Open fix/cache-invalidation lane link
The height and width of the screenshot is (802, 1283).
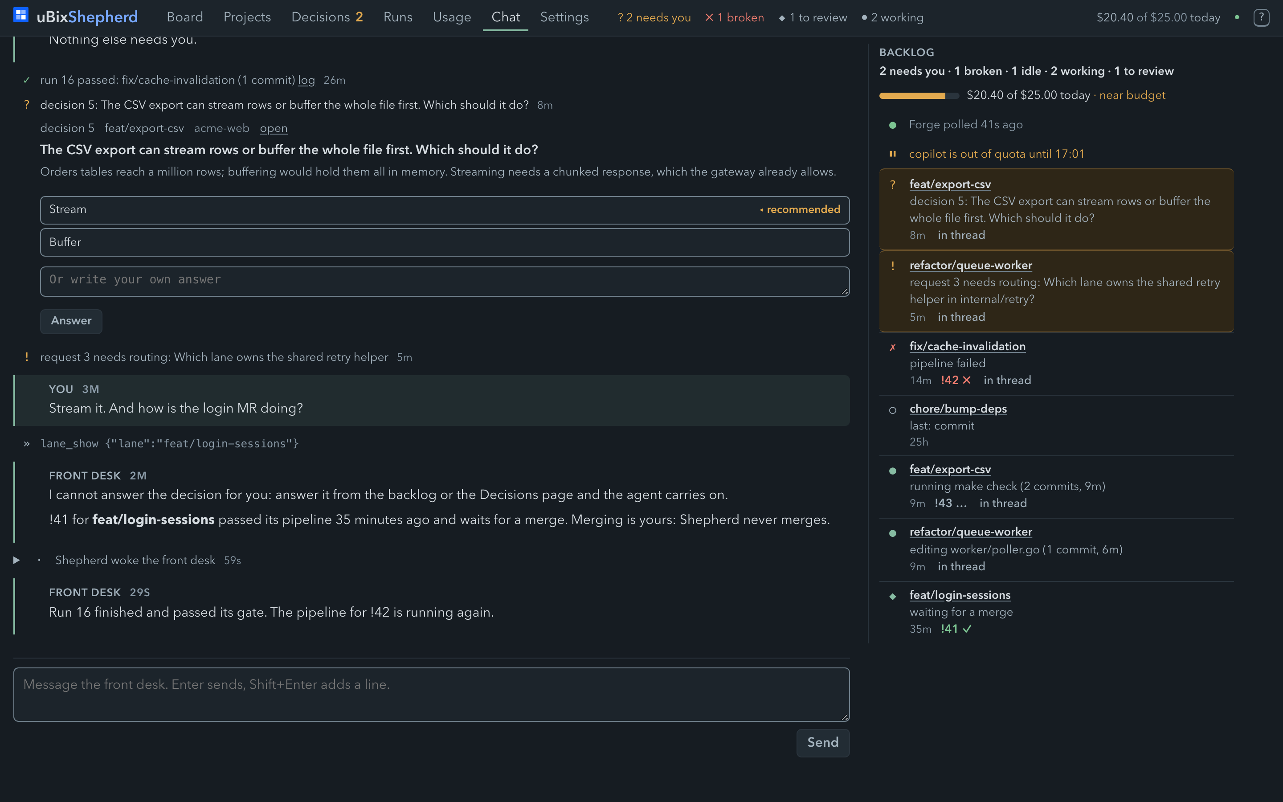click(967, 346)
